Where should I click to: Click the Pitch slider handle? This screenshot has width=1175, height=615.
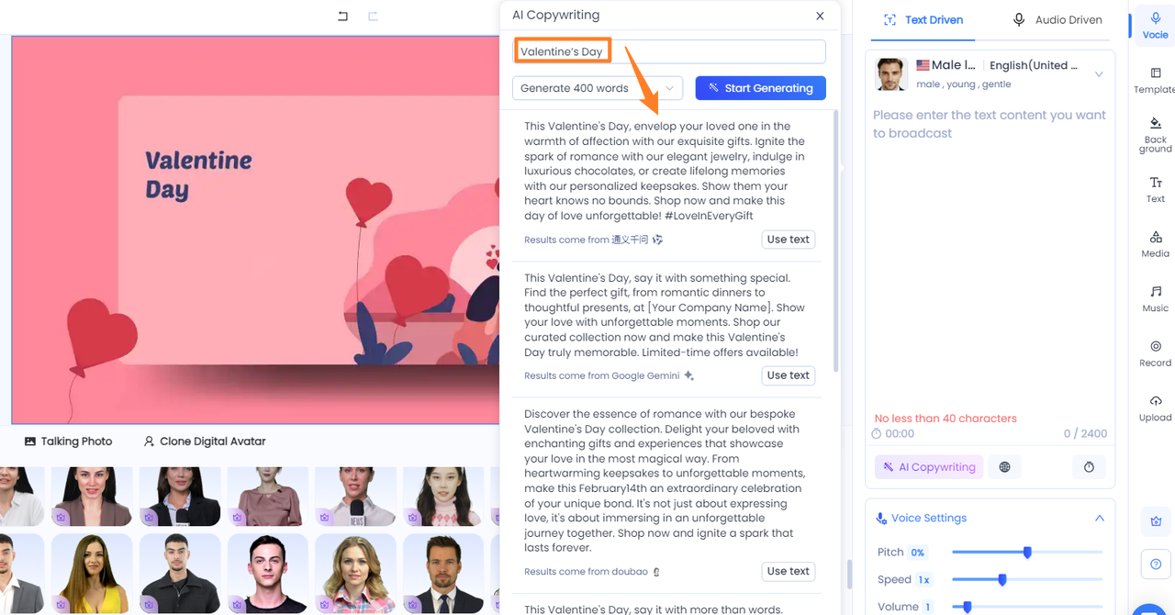coord(1027,553)
